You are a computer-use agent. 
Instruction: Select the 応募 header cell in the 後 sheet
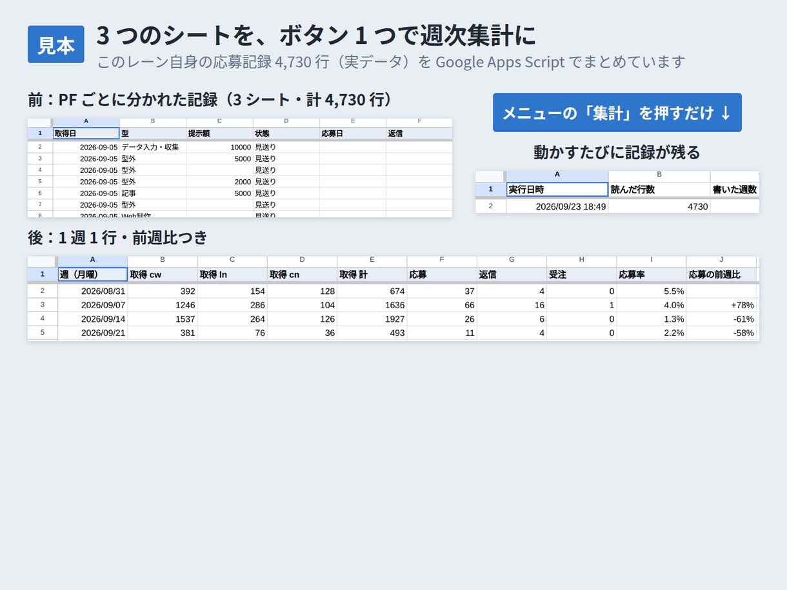tap(442, 275)
